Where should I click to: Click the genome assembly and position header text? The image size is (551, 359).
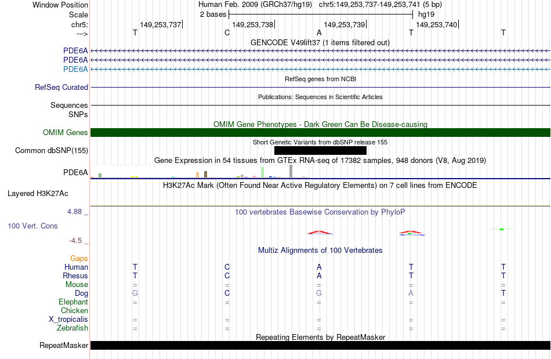coord(320,5)
